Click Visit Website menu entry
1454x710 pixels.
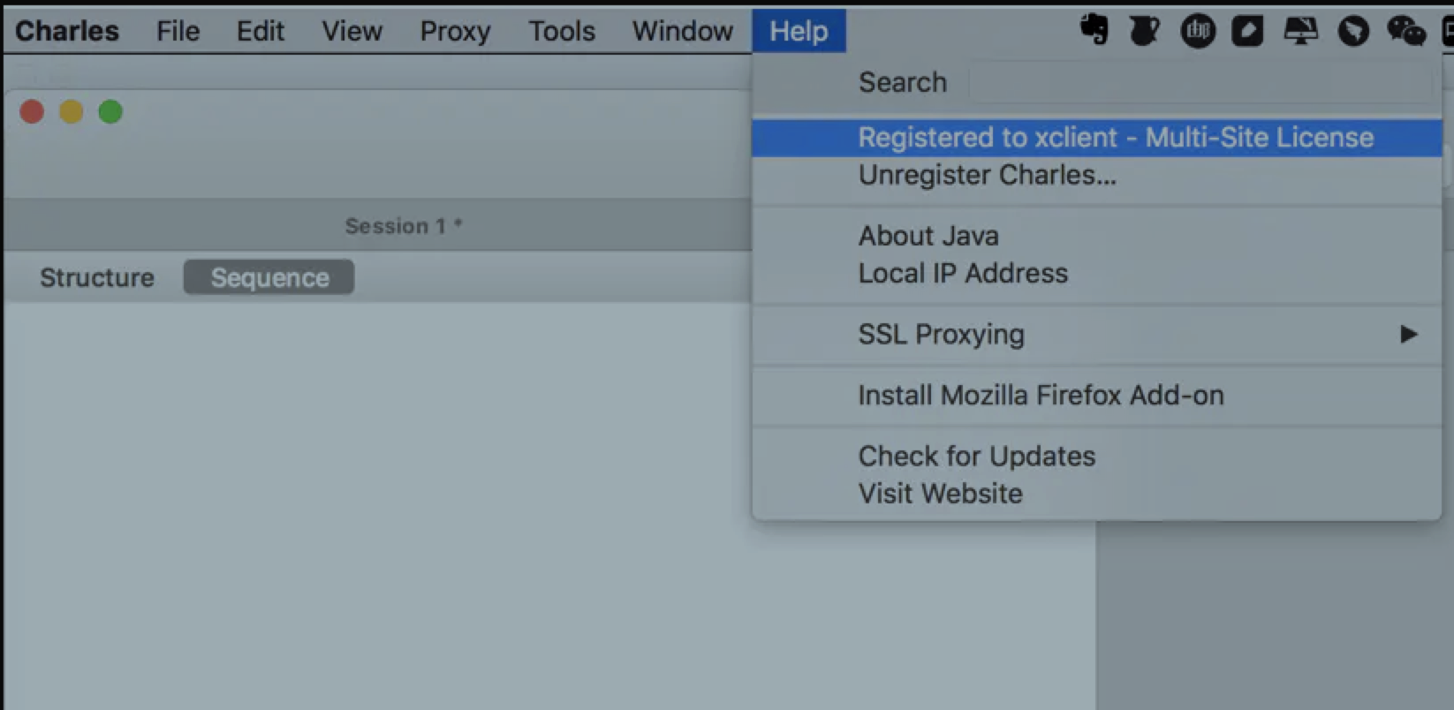tap(940, 494)
